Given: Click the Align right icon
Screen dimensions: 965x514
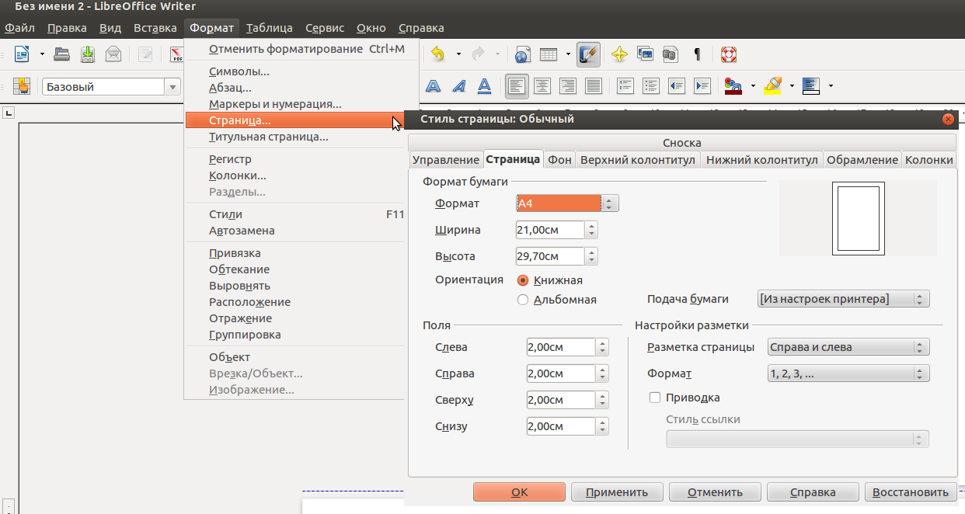Looking at the screenshot, I should click(x=567, y=85).
